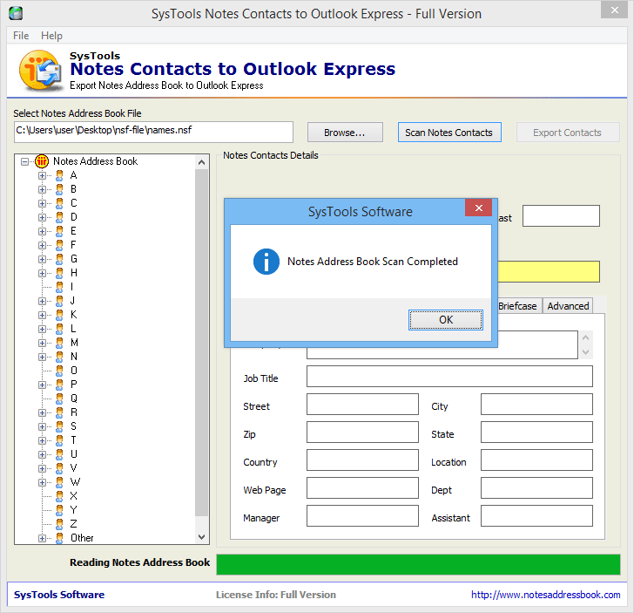
Task: Select the W letter in the tree
Action: coord(75,482)
